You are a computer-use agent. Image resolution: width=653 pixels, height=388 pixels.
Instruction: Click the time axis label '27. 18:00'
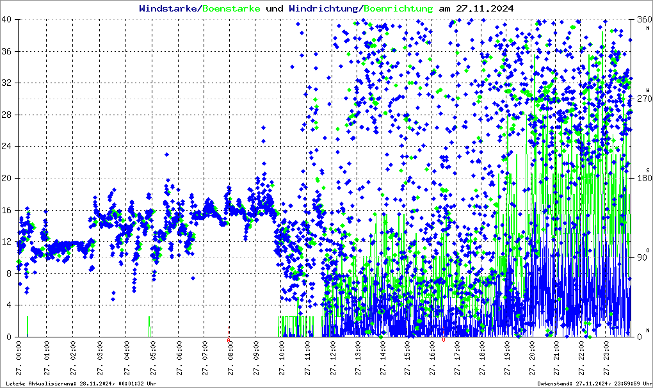[x=482, y=359]
